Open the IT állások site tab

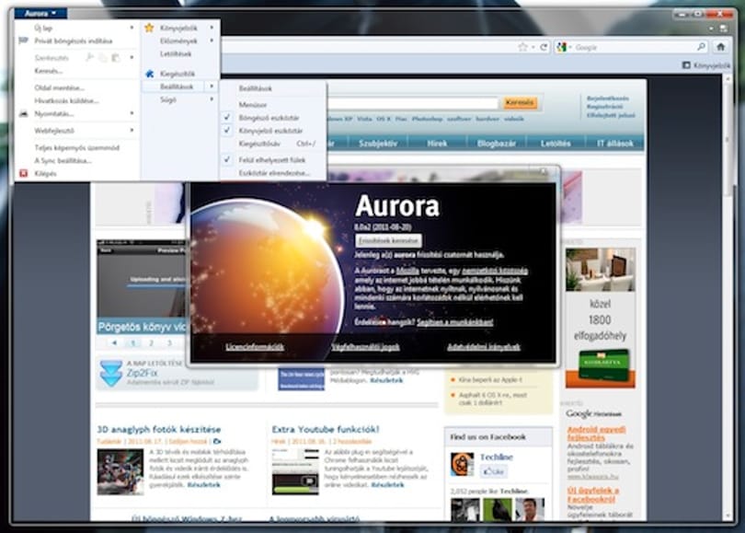coord(614,143)
